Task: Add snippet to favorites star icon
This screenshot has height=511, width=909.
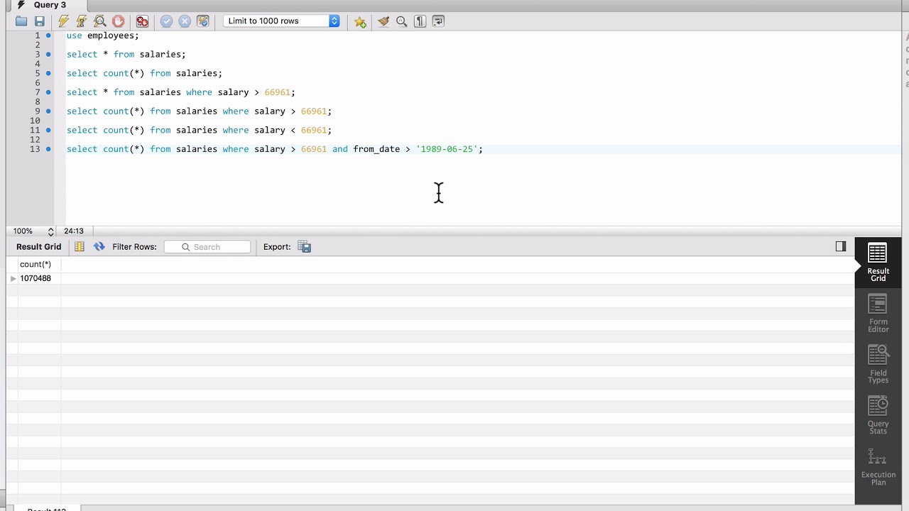Action: coord(361,21)
